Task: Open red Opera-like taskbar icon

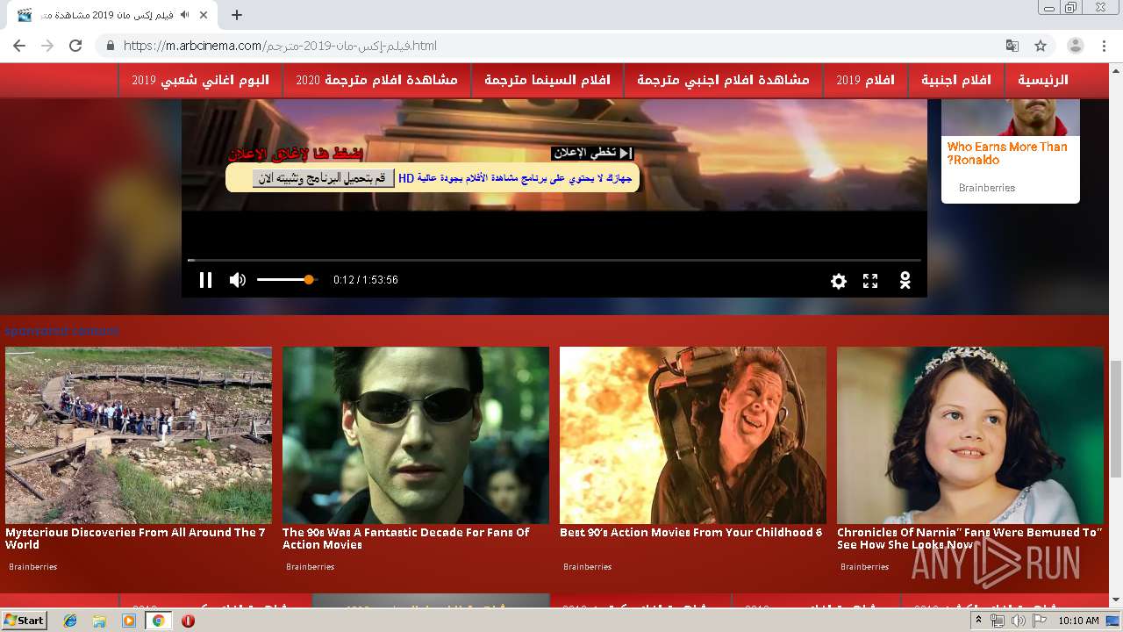Action: [x=188, y=621]
